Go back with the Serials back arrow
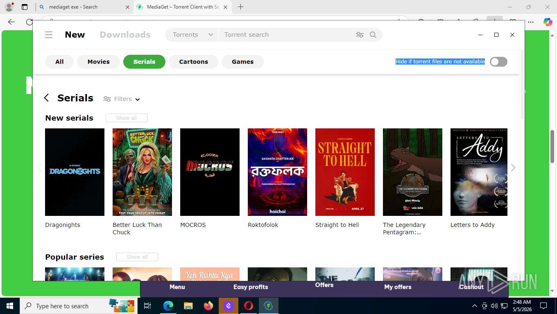 click(x=46, y=98)
